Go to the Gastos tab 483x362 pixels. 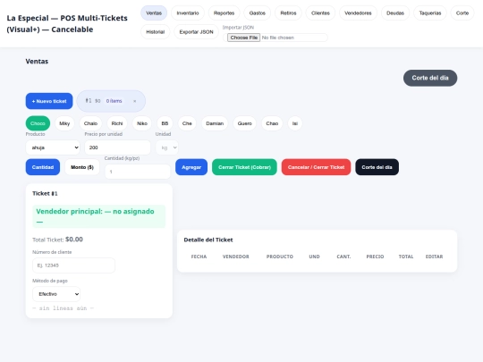coord(258,13)
